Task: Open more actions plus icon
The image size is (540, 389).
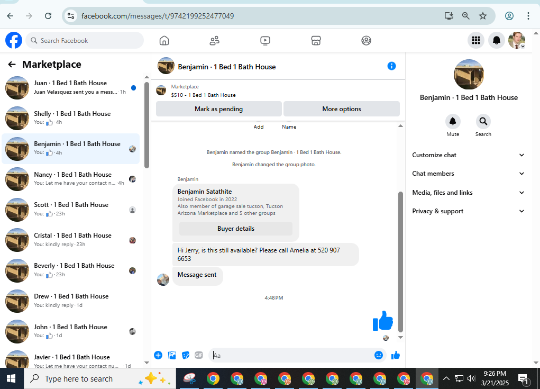Action: click(x=158, y=355)
